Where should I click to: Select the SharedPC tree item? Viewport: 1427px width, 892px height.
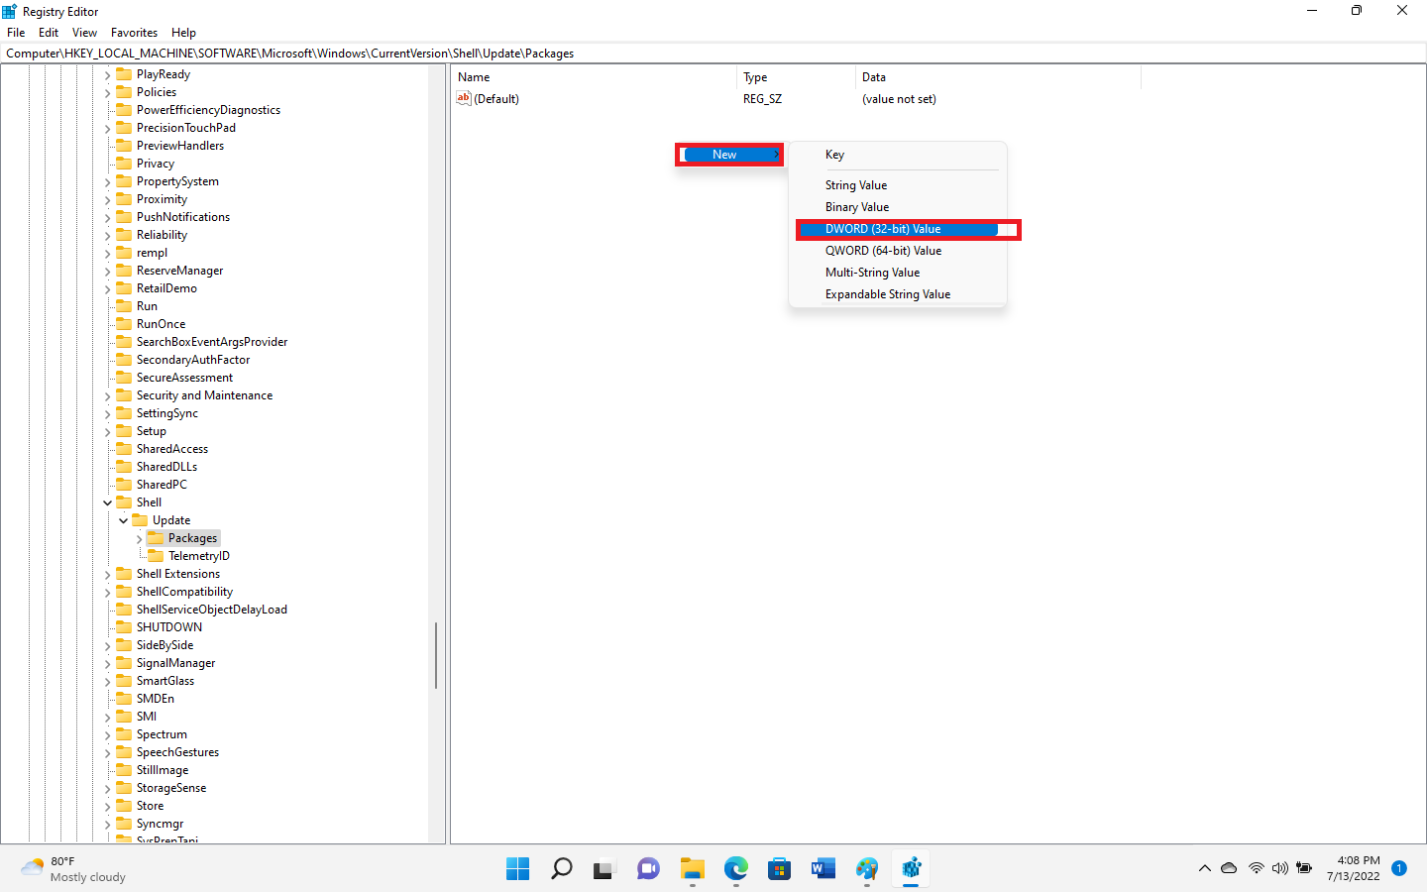click(162, 485)
